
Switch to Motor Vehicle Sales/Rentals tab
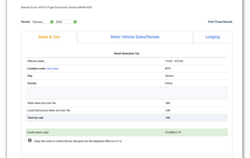135,37
